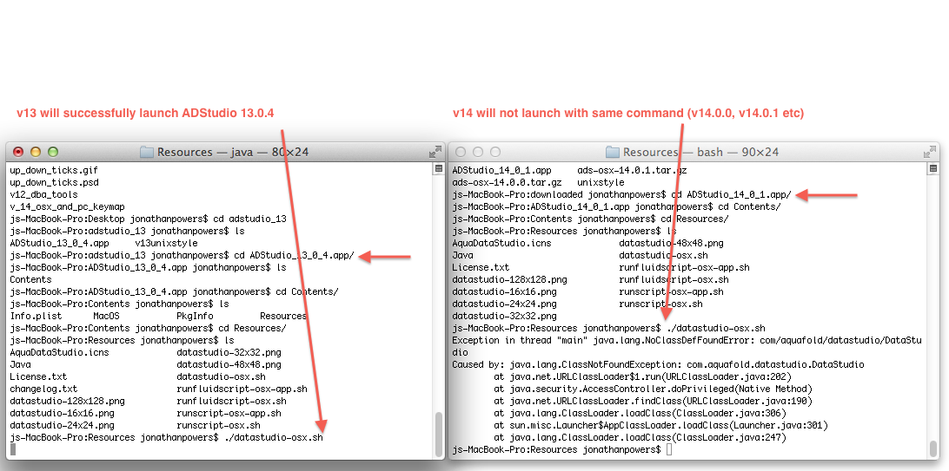
Task: Click the "AccessController.doPrivileged" stack trace line
Action: pos(653,389)
